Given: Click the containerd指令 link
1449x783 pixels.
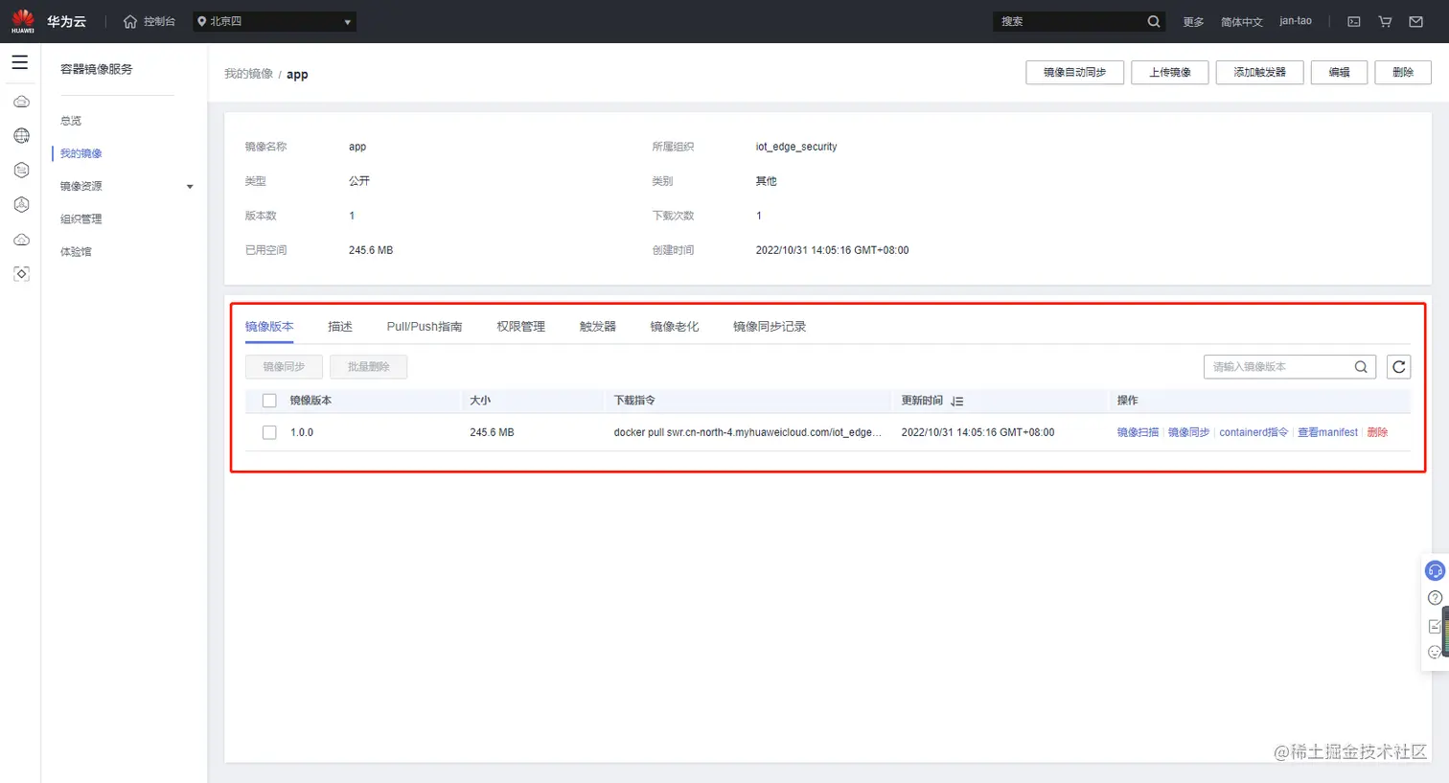Looking at the screenshot, I should click(1253, 432).
